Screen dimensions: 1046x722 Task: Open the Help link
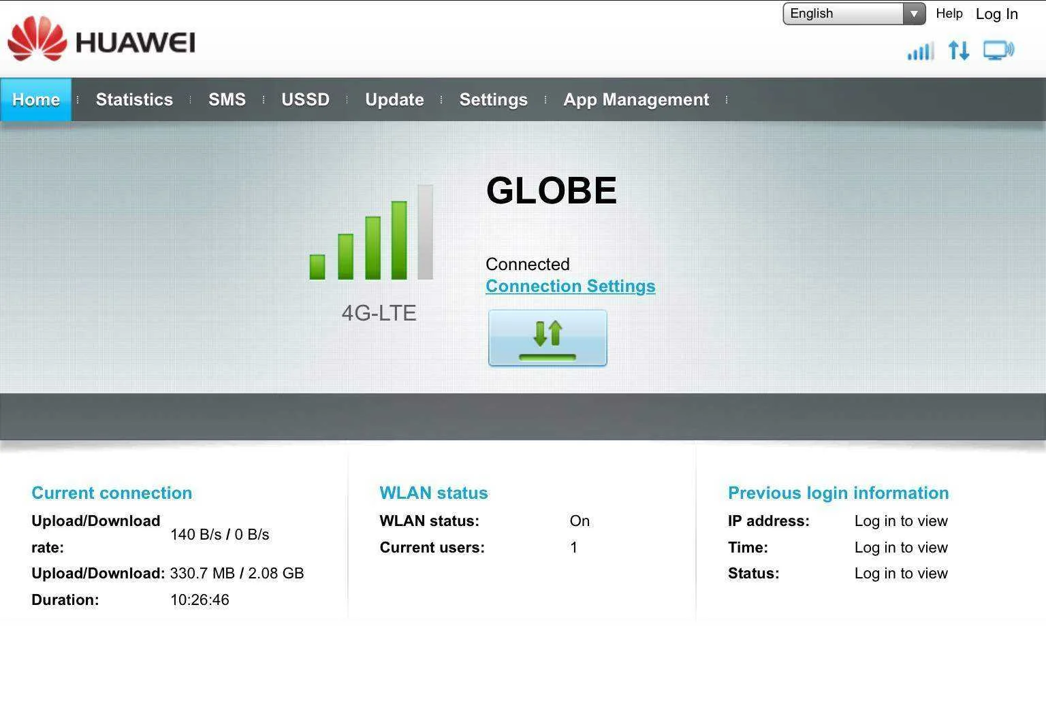click(949, 14)
